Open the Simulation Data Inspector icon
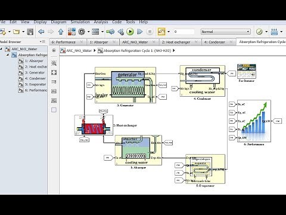This screenshot has width=286, height=215. pos(161,32)
